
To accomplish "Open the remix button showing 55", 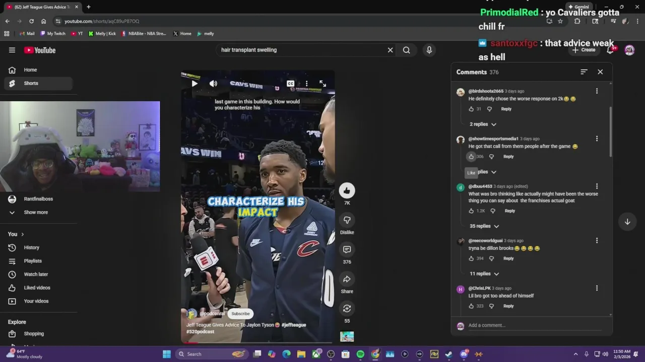I will (x=347, y=308).
